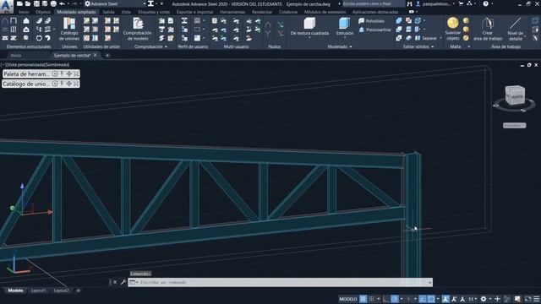Click the Rotsólido tool
Image resolution: width=541 pixels, height=304 pixels.
point(371,21)
